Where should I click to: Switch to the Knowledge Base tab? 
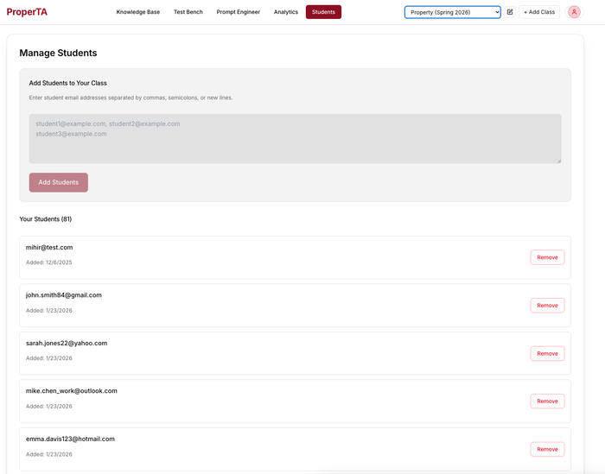[138, 12]
